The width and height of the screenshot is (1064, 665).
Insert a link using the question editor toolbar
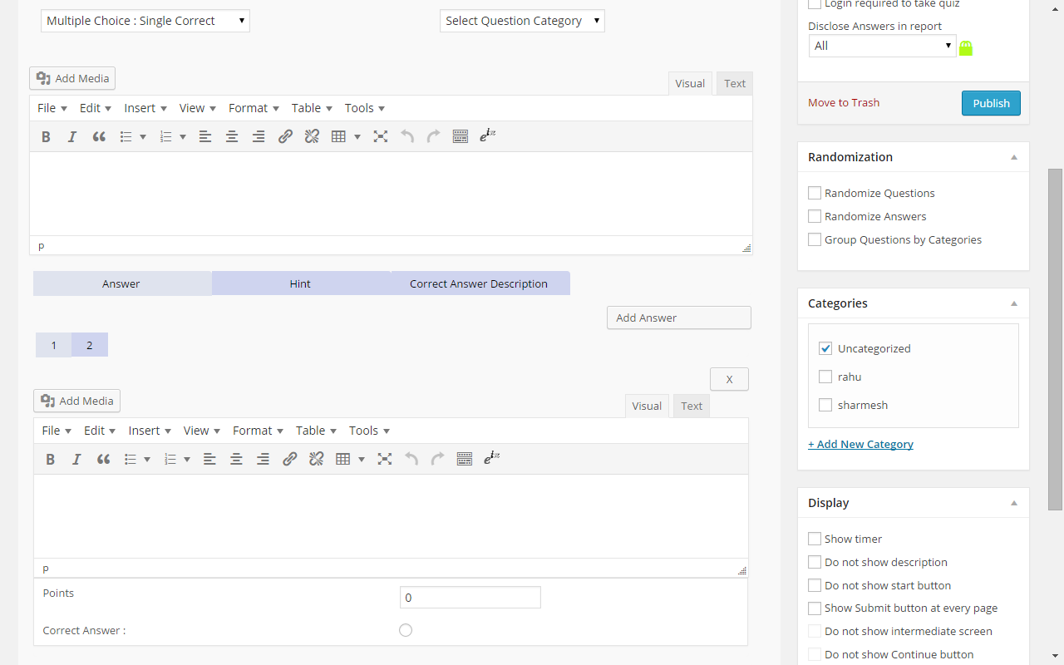coord(285,137)
